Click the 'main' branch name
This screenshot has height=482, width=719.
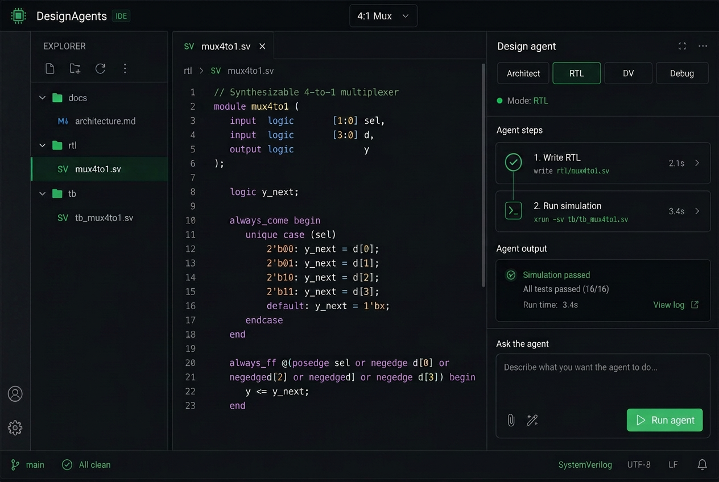35,465
